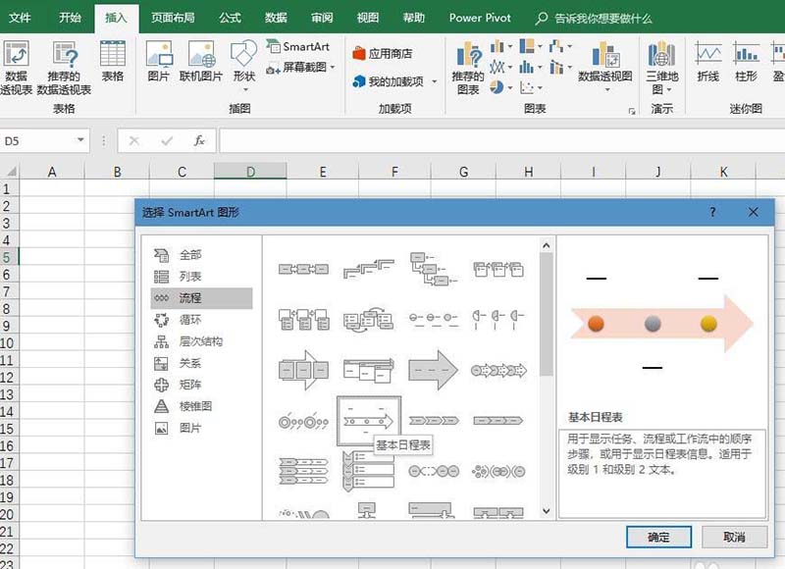Click the Pictures (图片) icon

tap(159, 61)
